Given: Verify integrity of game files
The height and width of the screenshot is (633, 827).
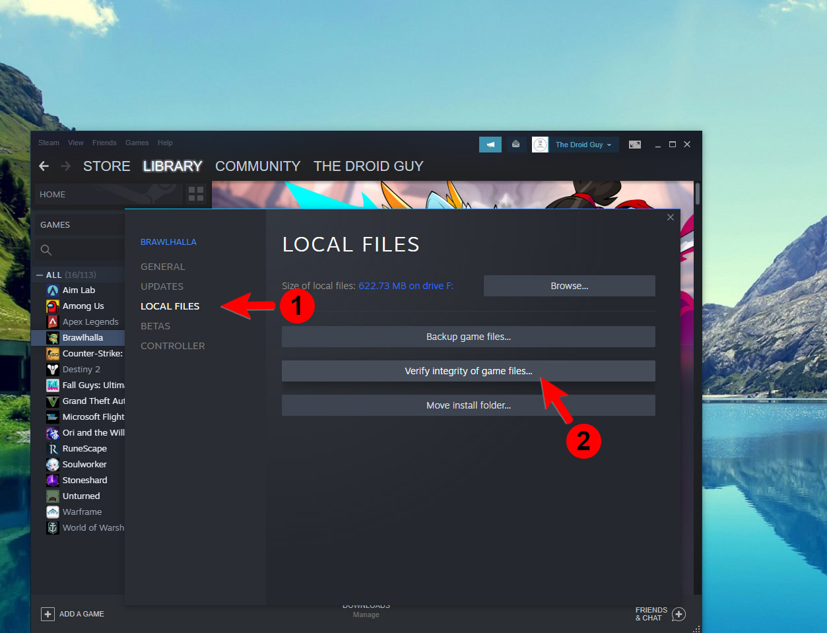Looking at the screenshot, I should [x=469, y=370].
